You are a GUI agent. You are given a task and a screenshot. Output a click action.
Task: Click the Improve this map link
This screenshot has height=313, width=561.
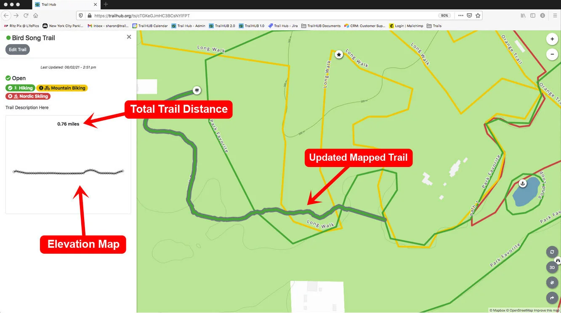(x=546, y=310)
